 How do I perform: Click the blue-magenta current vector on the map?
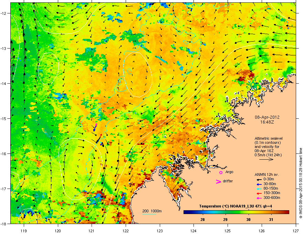click(95, 127)
